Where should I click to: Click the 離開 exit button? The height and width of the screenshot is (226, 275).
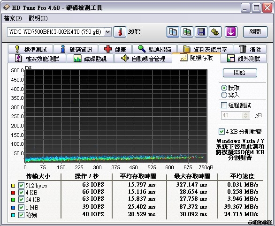coord(255,32)
